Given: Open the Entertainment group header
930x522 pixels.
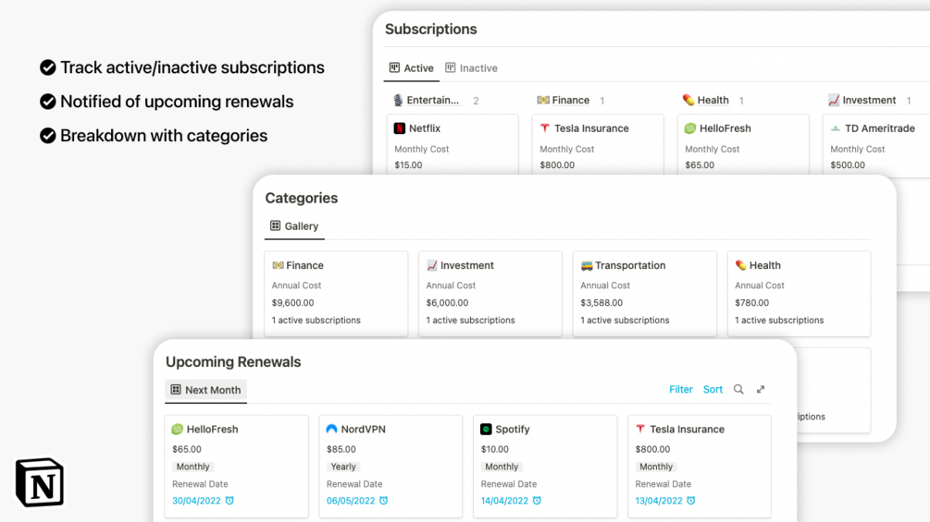Looking at the screenshot, I should coord(432,101).
